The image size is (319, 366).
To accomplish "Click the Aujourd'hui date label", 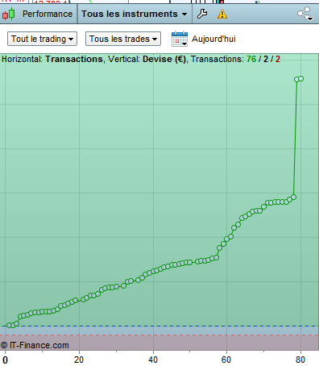I will point(213,39).
